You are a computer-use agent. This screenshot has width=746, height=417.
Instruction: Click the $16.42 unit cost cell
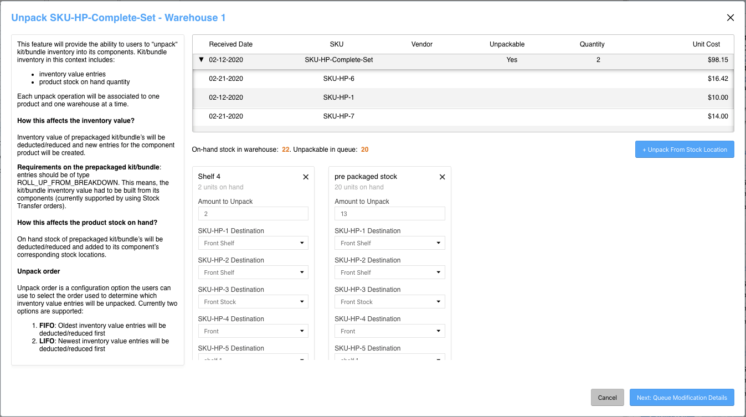click(x=718, y=79)
